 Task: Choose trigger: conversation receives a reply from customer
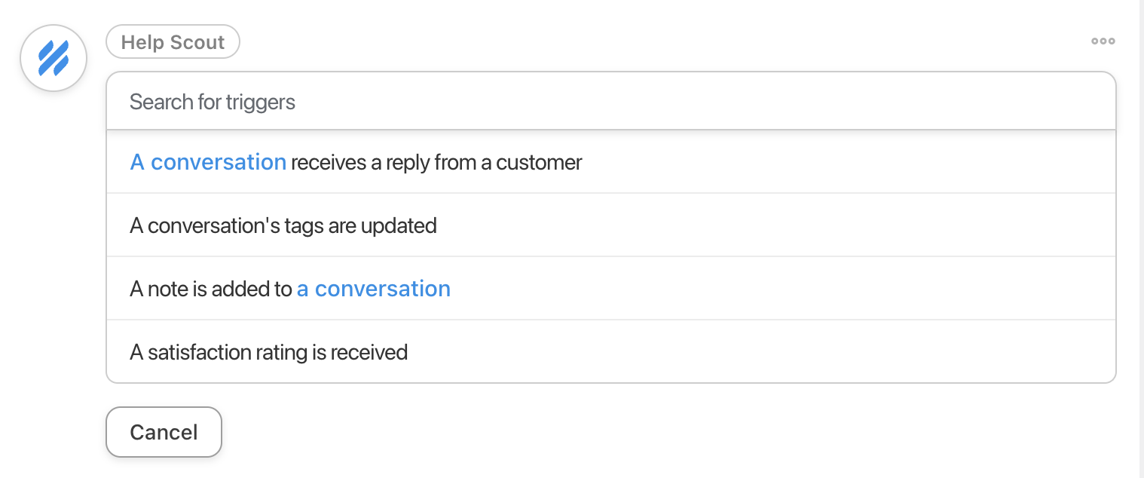tap(610, 162)
